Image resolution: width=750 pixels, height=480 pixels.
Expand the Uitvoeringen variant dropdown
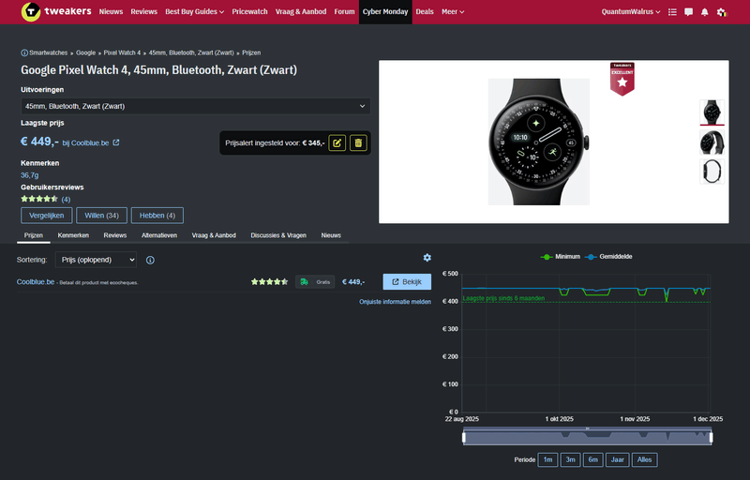click(x=196, y=106)
